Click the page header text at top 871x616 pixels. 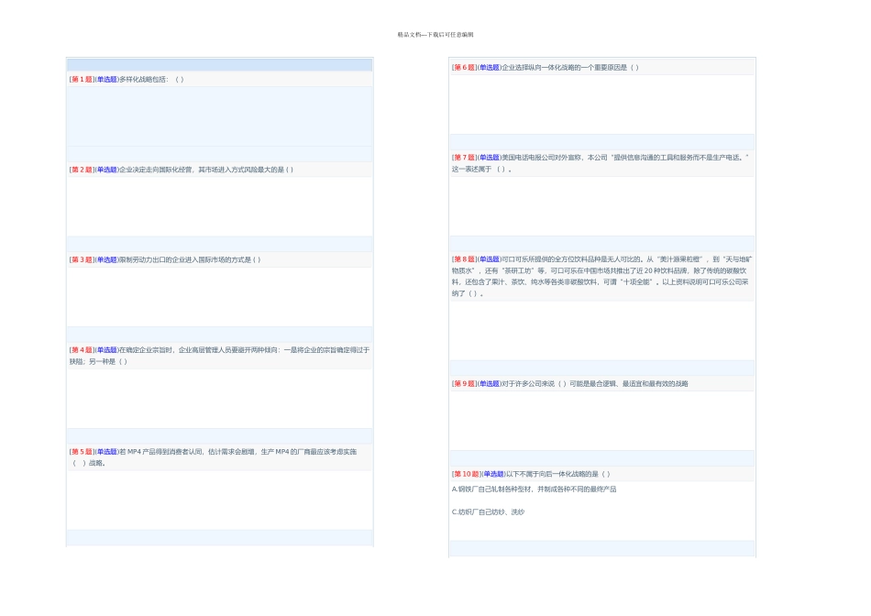[435, 35]
